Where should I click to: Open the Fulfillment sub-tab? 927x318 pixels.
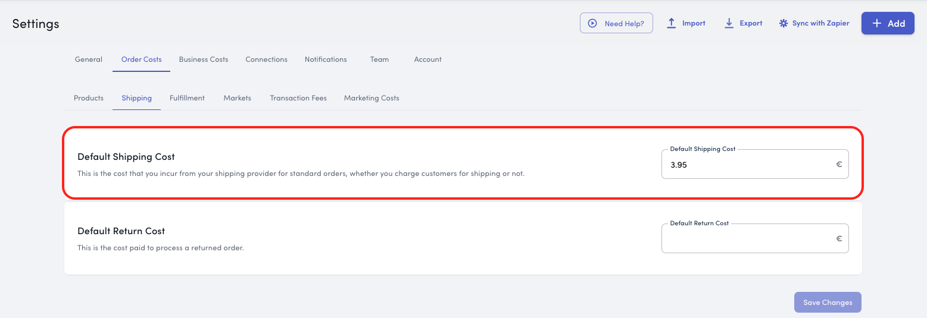(187, 98)
